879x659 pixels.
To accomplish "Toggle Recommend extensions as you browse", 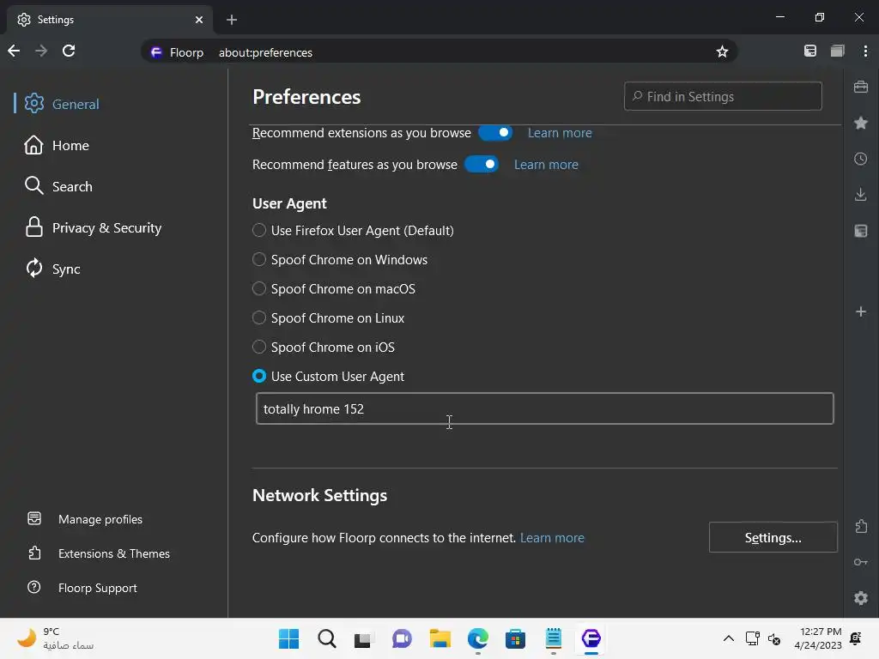I will click(495, 133).
